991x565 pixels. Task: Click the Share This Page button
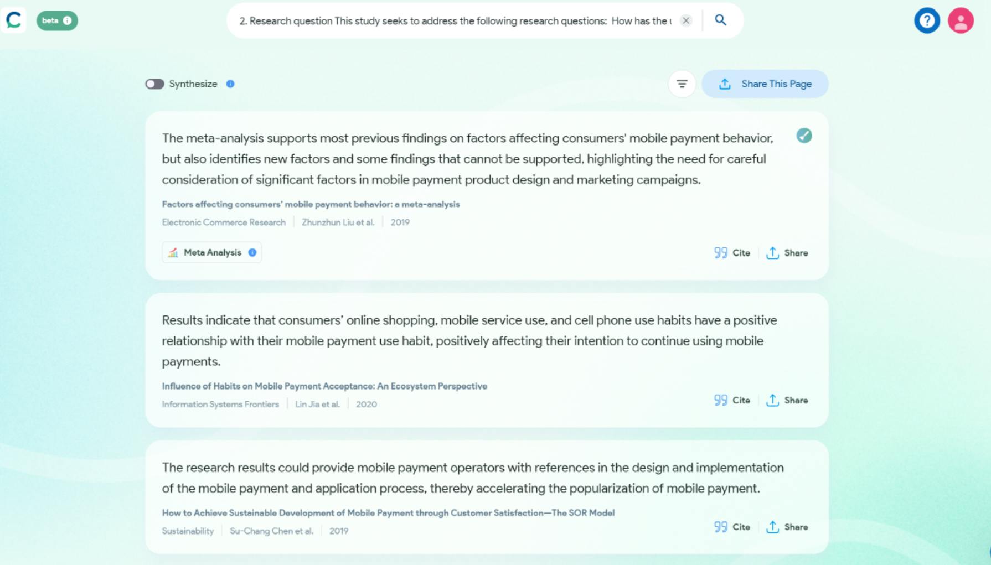coord(765,84)
